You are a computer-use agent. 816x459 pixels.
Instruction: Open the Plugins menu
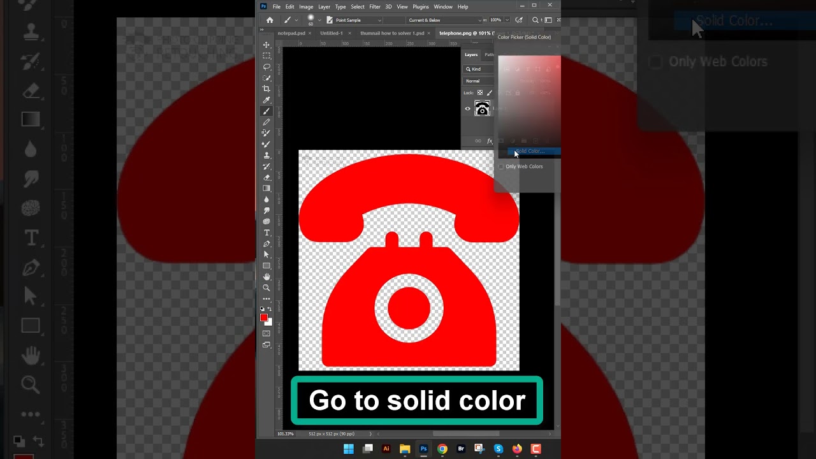pyautogui.click(x=421, y=6)
